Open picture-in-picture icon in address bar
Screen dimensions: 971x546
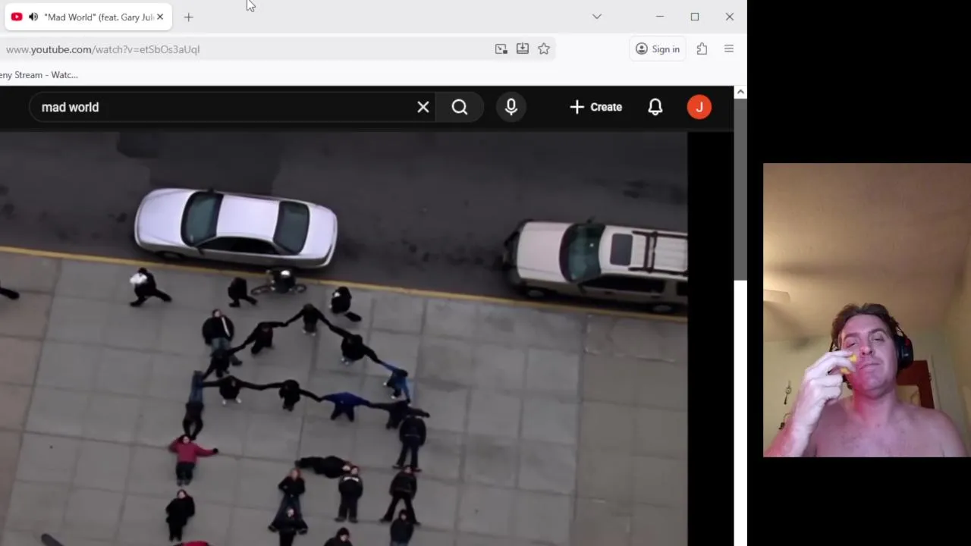point(501,49)
